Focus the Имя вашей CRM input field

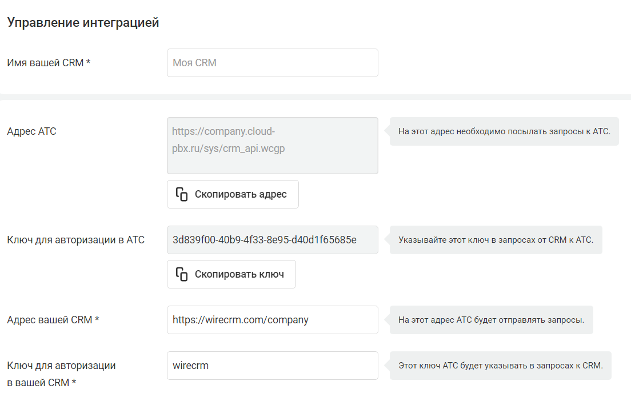[x=272, y=63]
